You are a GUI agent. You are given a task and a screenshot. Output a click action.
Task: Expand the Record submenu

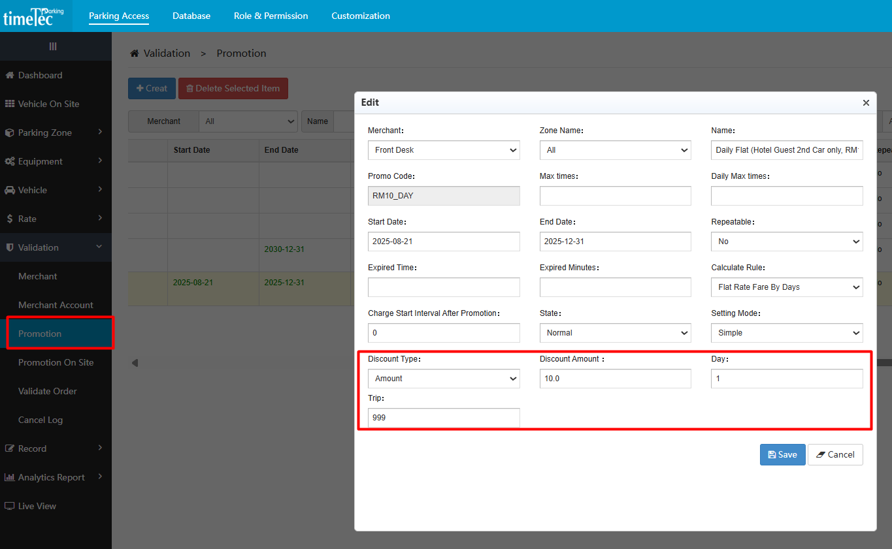pos(100,448)
